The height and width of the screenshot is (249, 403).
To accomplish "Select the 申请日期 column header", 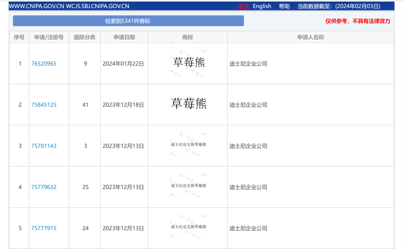I will coord(124,37).
